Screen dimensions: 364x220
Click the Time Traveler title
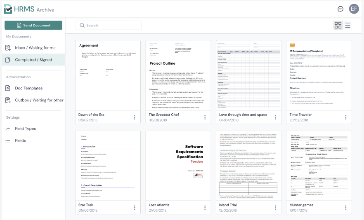(x=300, y=115)
